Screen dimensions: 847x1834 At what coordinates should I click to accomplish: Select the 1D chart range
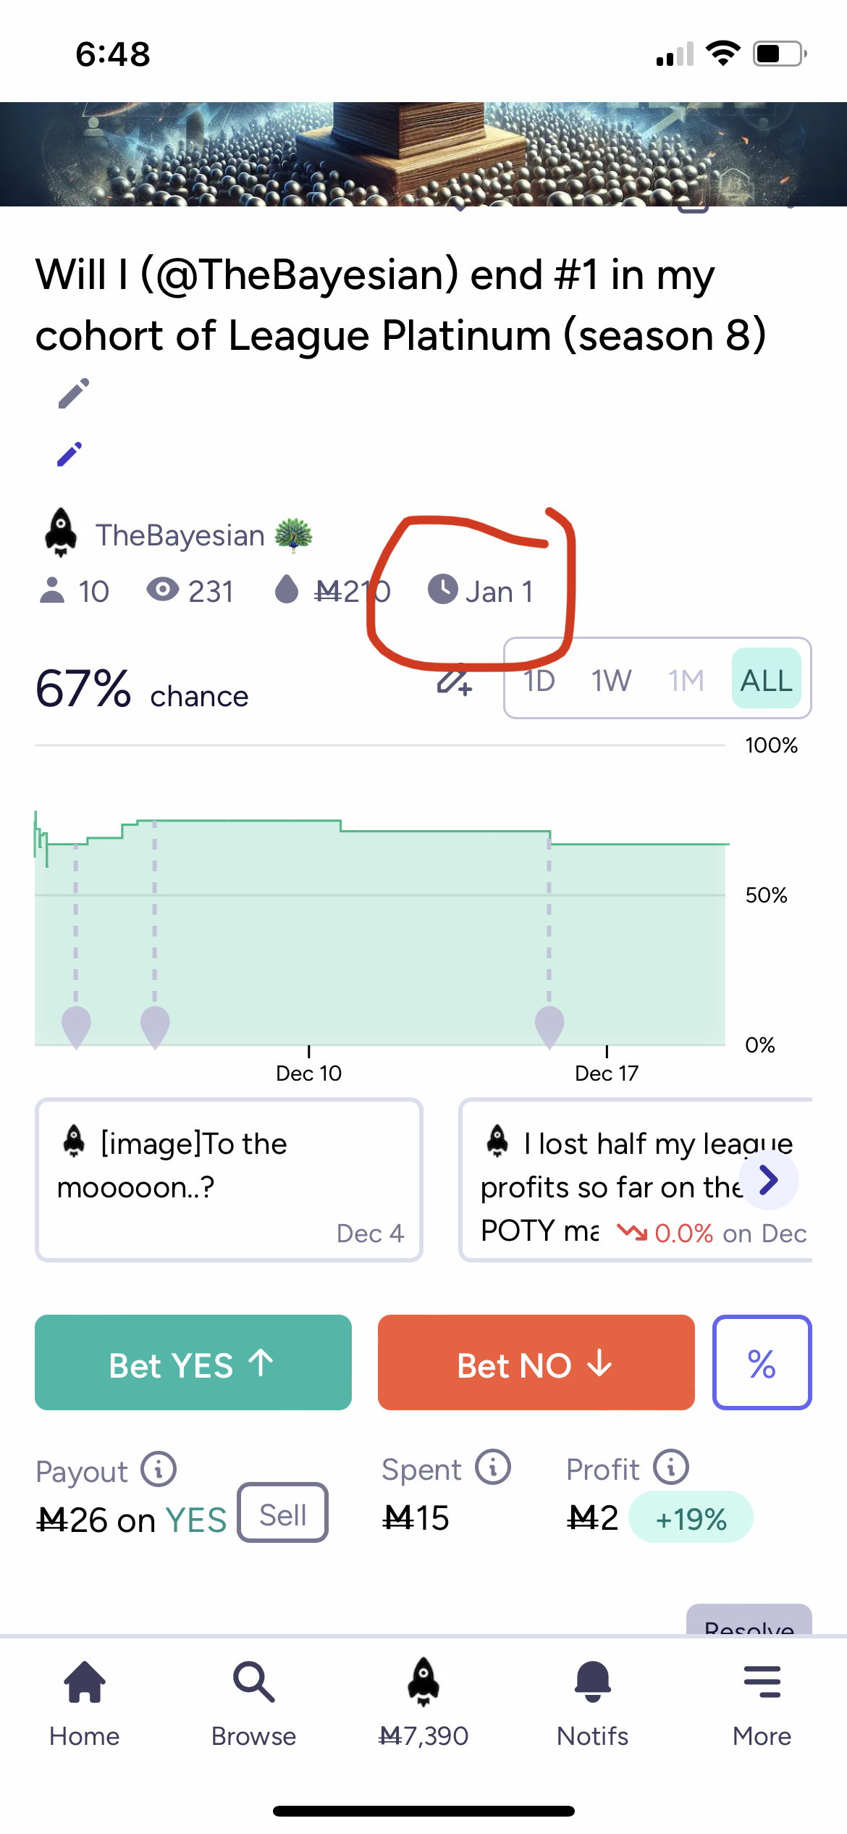coord(540,680)
